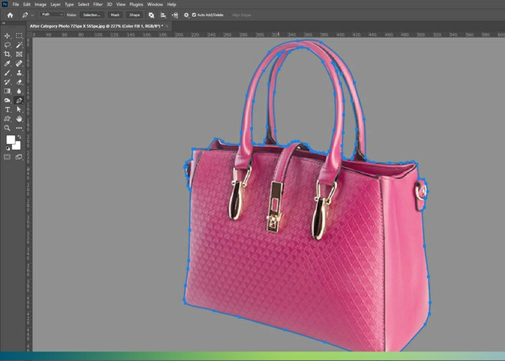Switch to the Horizontal Type tool
505x361 pixels.
pyautogui.click(x=7, y=110)
